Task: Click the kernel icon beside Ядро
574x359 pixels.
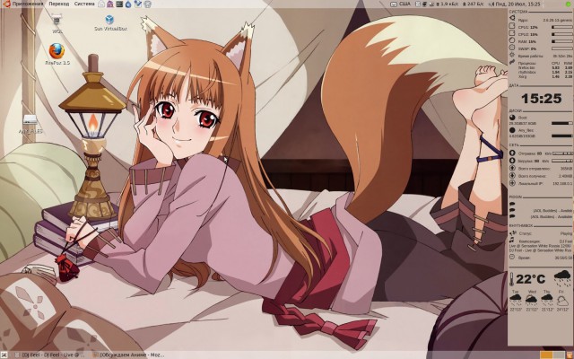Action: [512, 18]
